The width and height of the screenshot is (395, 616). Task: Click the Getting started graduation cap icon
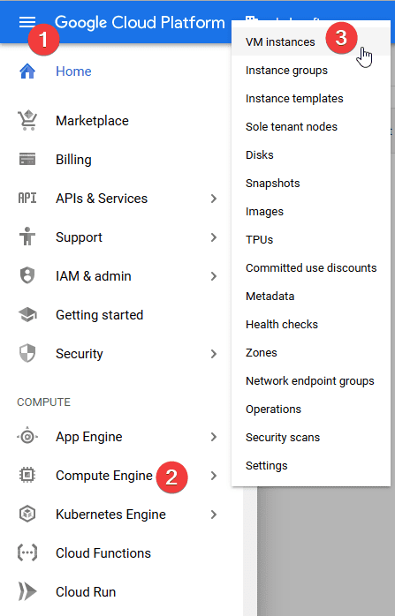[x=27, y=315]
